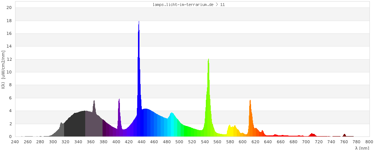Click x-axis tick label 620
Viewport: 377px width, 150px height.
255,142
